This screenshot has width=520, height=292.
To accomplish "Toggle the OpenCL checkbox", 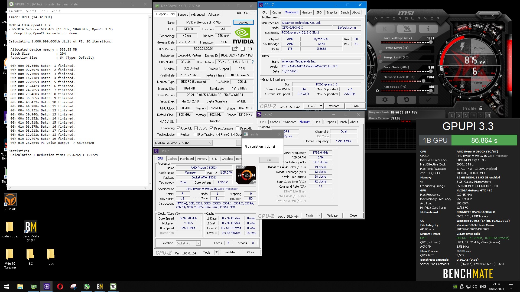I will click(178, 128).
